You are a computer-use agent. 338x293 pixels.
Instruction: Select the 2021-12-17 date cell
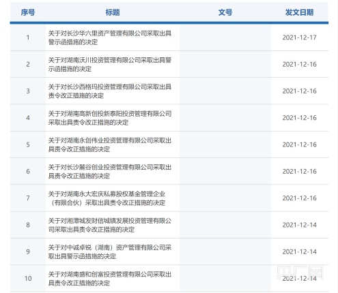click(x=300, y=37)
